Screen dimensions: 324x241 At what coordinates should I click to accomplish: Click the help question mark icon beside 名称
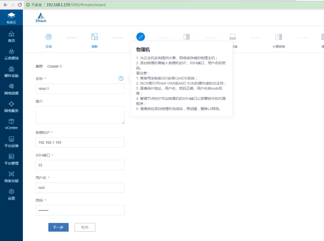[121, 78]
